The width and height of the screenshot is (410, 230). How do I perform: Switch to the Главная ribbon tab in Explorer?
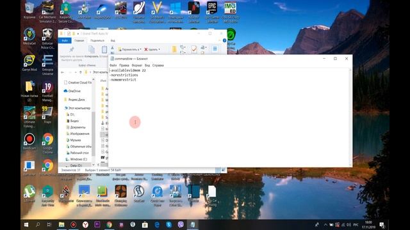tap(79, 40)
